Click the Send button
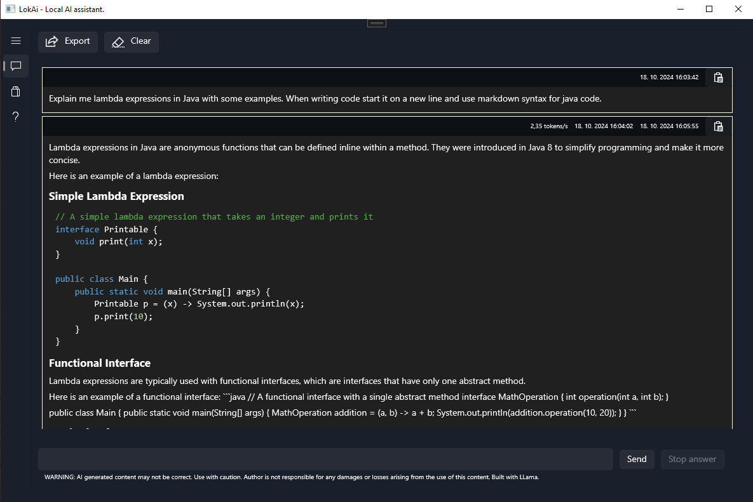This screenshot has height=502, width=753. click(637, 459)
